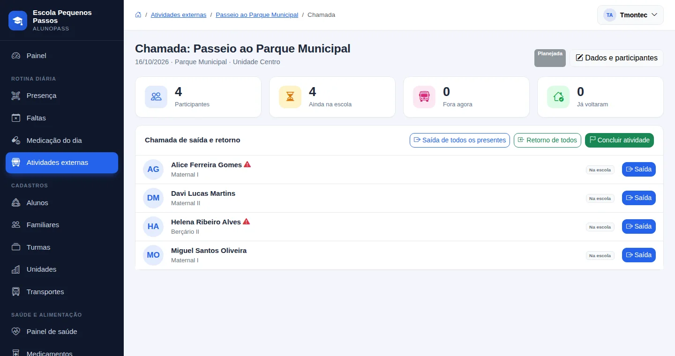Open the Tmontec user dropdown

[630, 15]
